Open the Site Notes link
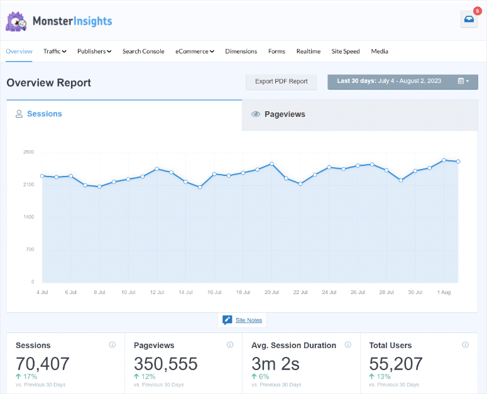 click(x=249, y=320)
